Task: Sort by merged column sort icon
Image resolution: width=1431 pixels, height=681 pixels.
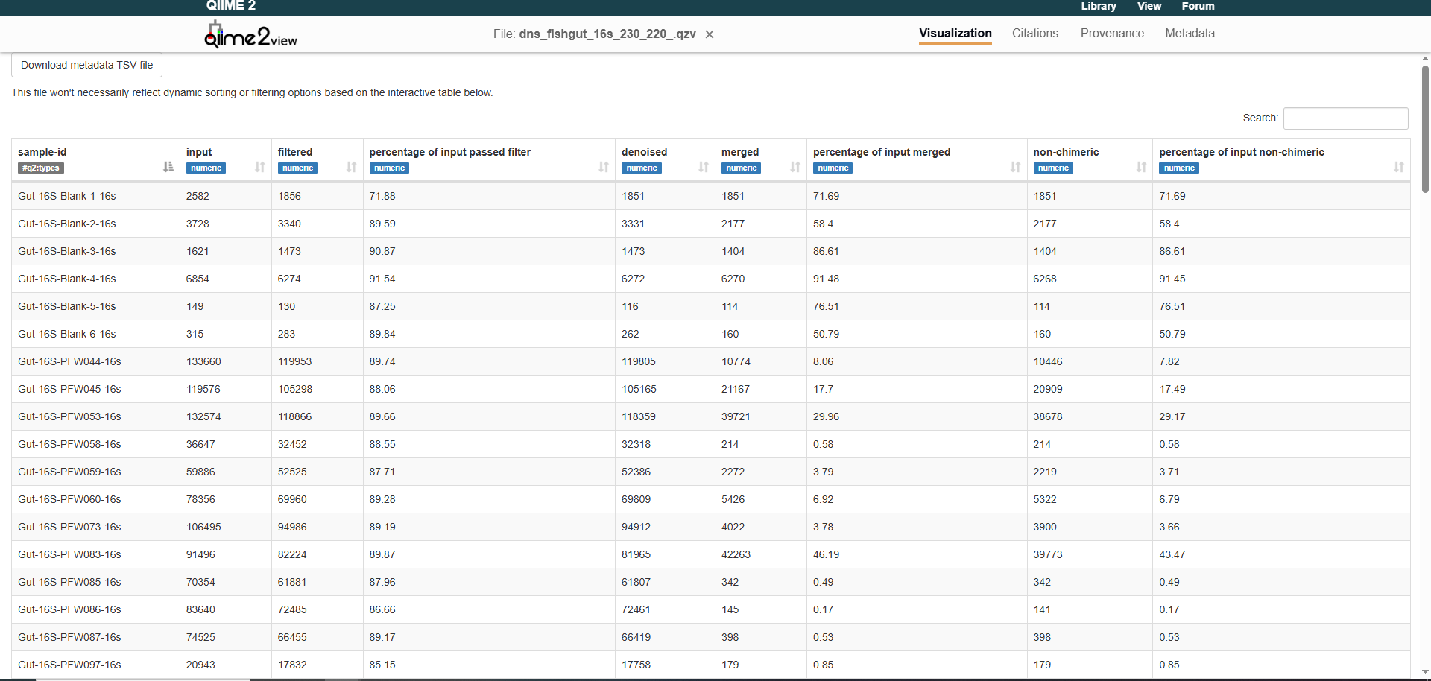Action: point(795,167)
